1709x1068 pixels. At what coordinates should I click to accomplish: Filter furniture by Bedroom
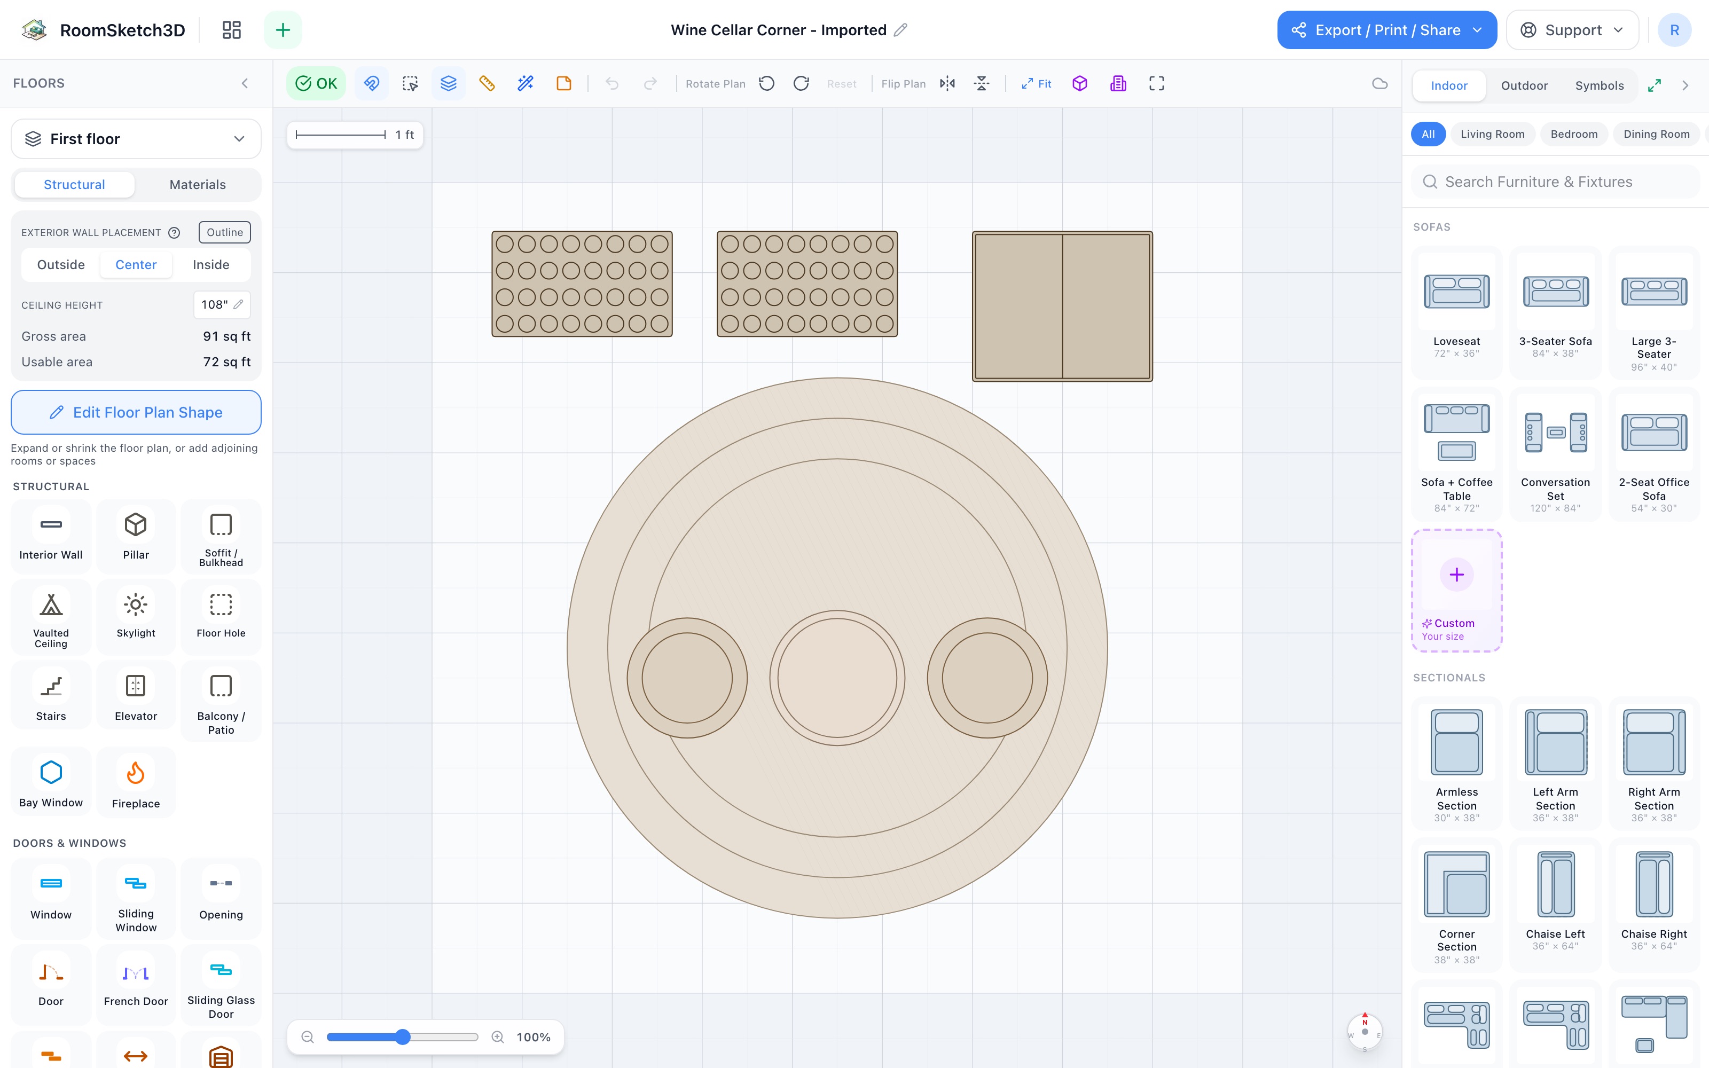1573,134
